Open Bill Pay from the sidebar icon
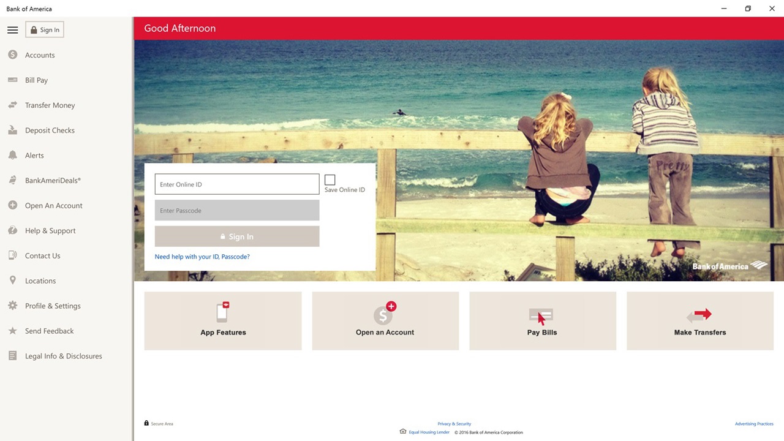Screen dimensions: 784x441 (x=12, y=80)
